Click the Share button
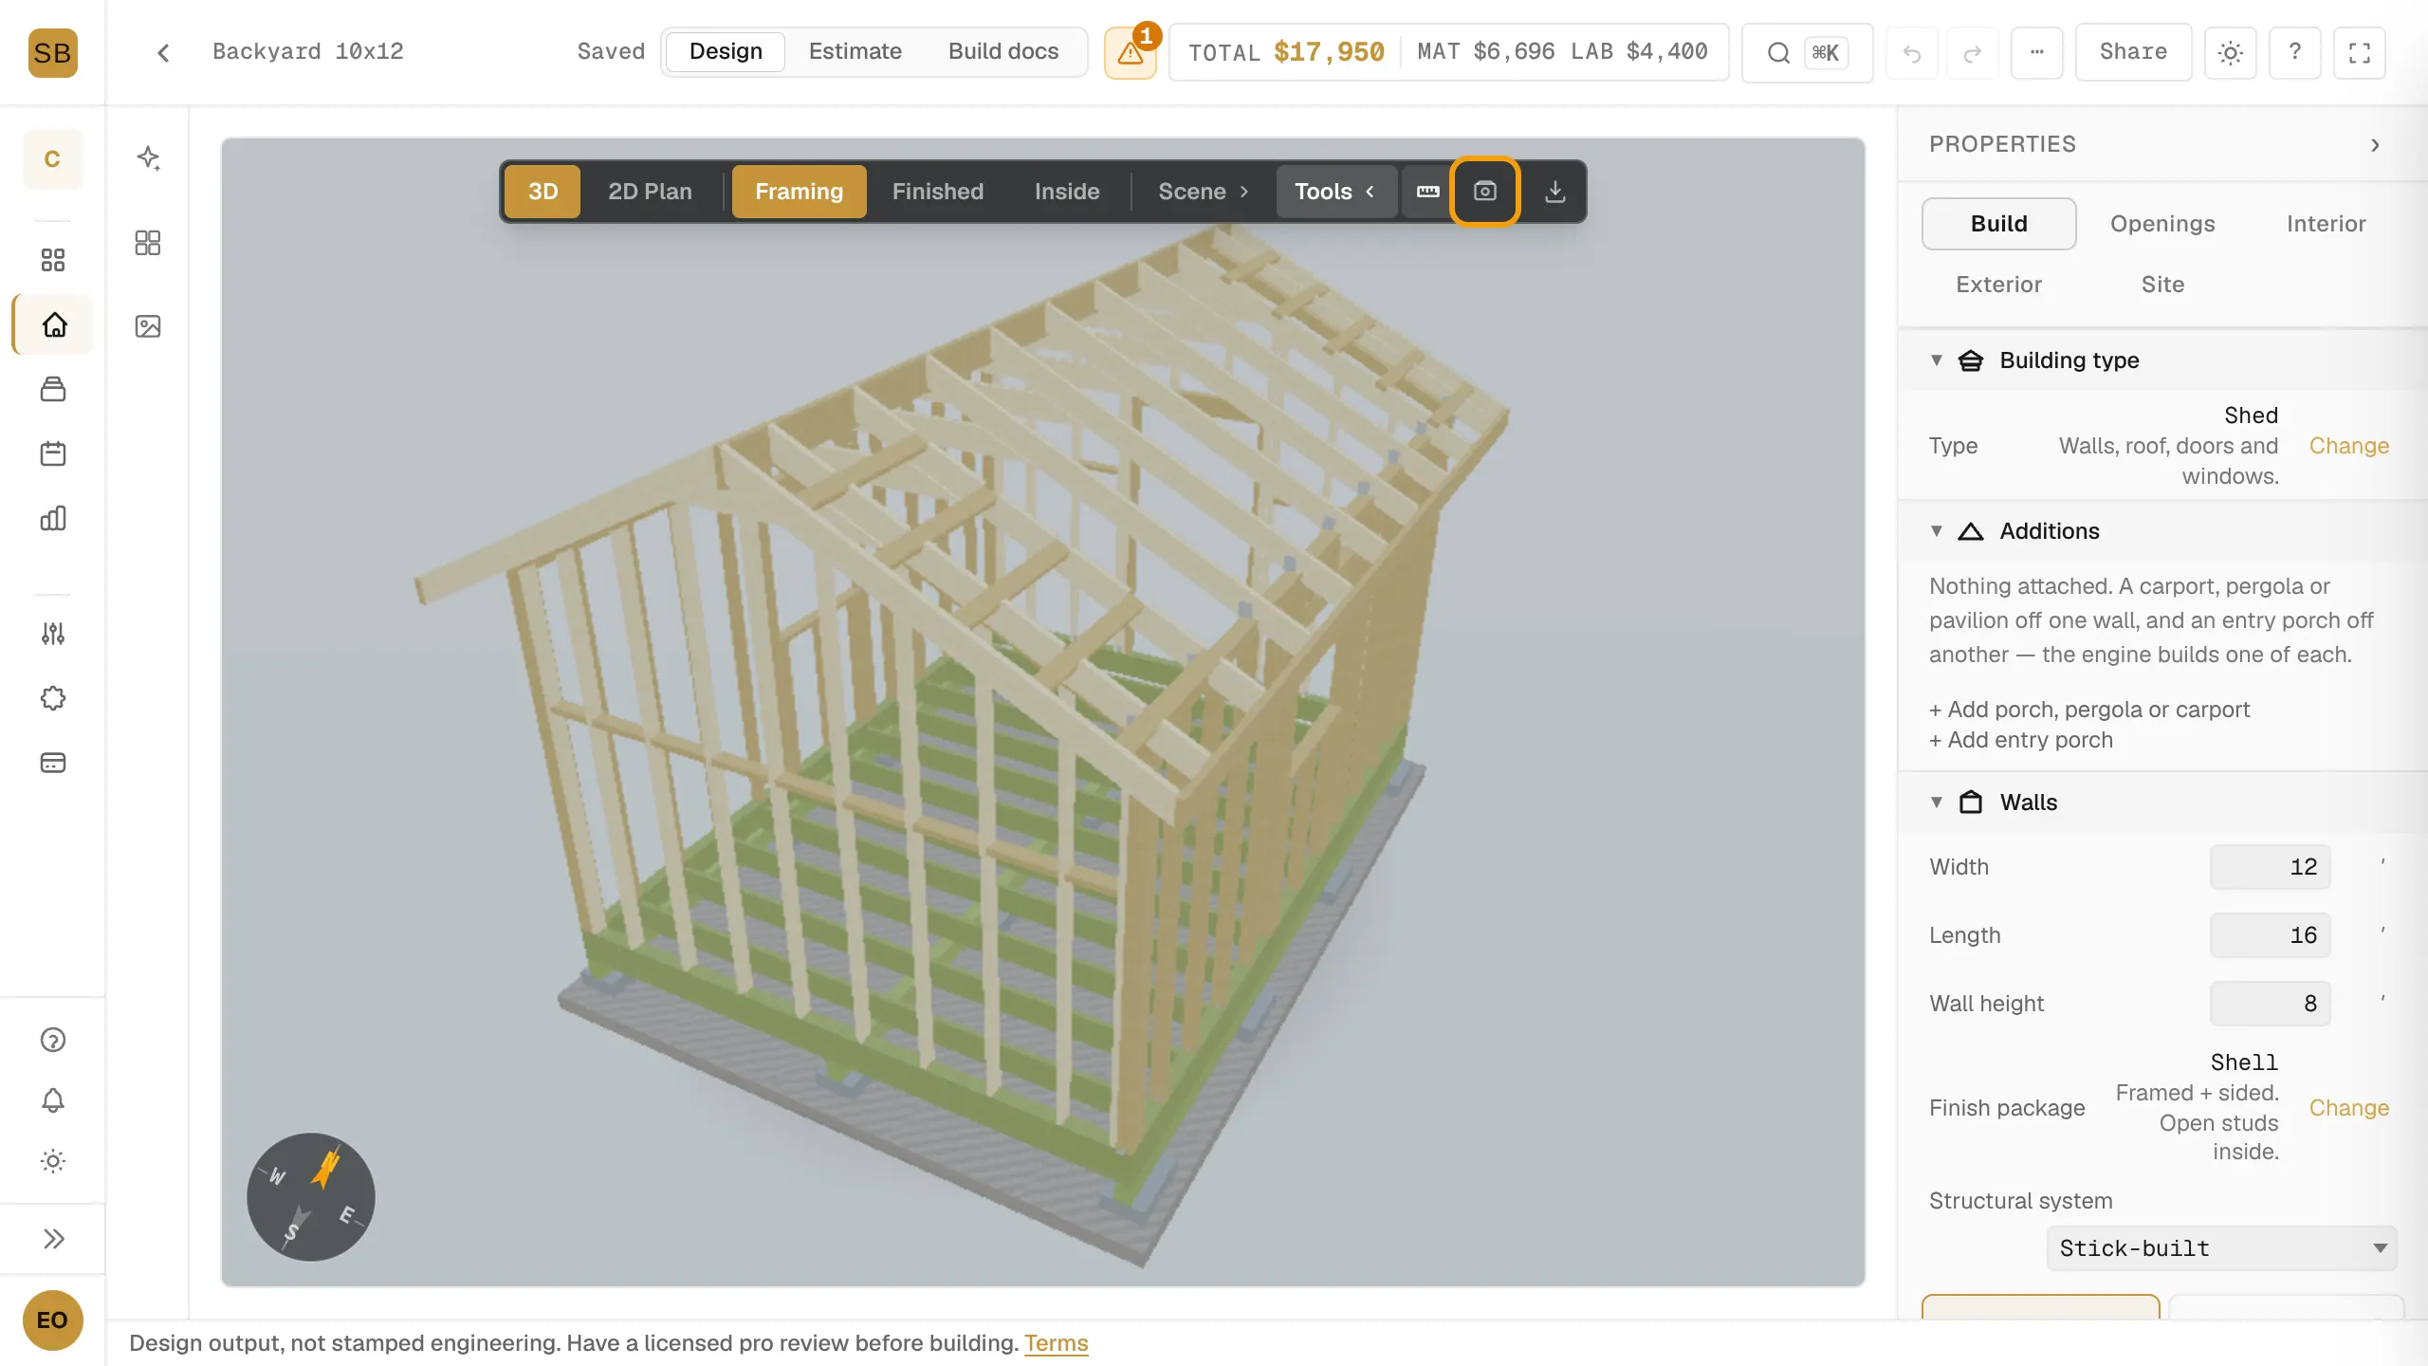The width and height of the screenshot is (2428, 1366). (2133, 52)
